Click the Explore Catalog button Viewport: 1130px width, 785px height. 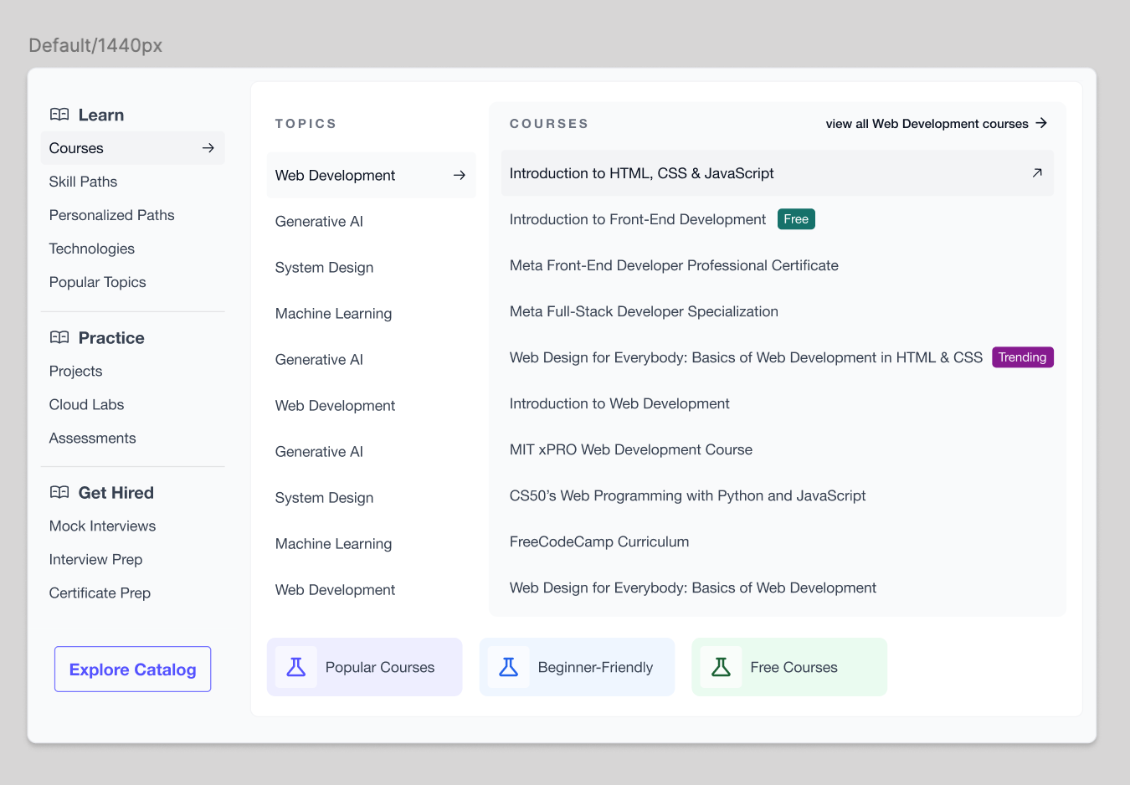pos(133,670)
